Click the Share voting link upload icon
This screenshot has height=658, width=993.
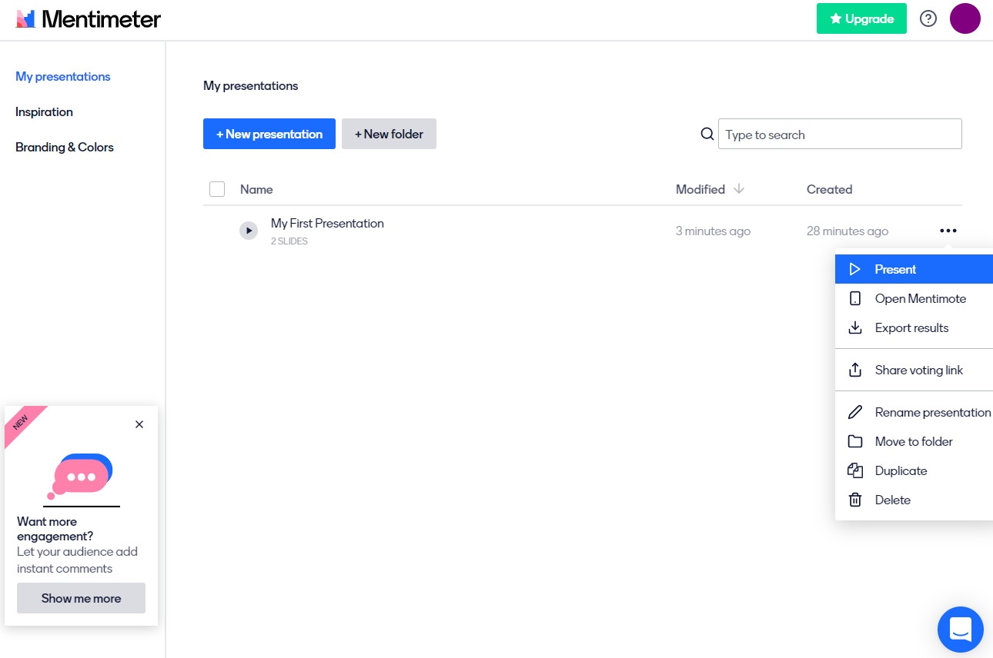[x=854, y=370]
